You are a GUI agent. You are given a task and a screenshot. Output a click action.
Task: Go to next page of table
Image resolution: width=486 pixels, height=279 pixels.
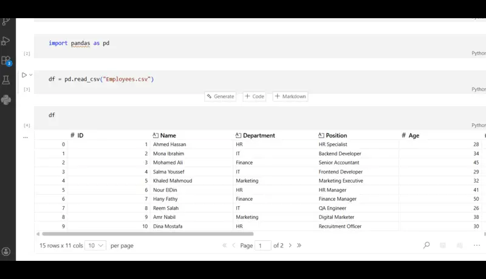tap(290, 246)
